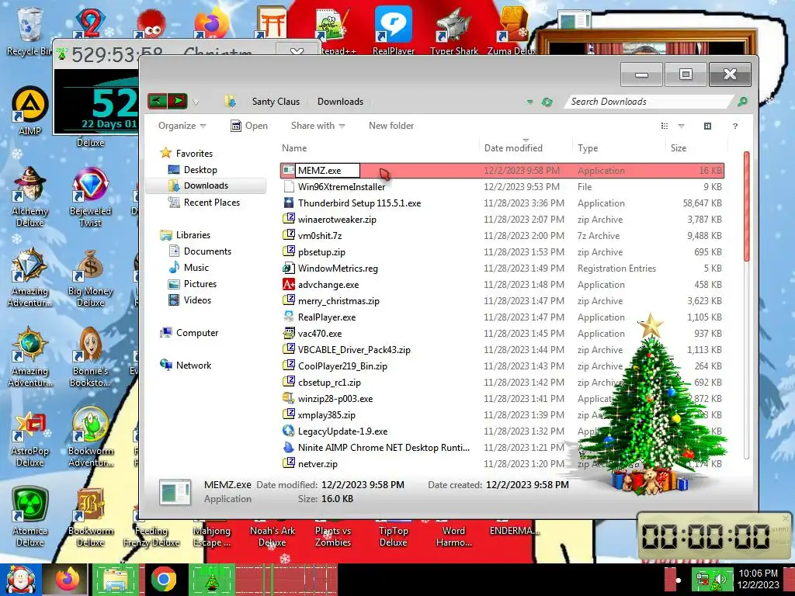Click the vm0shit.7z archive icon
The width and height of the screenshot is (795, 596).
tap(289, 235)
